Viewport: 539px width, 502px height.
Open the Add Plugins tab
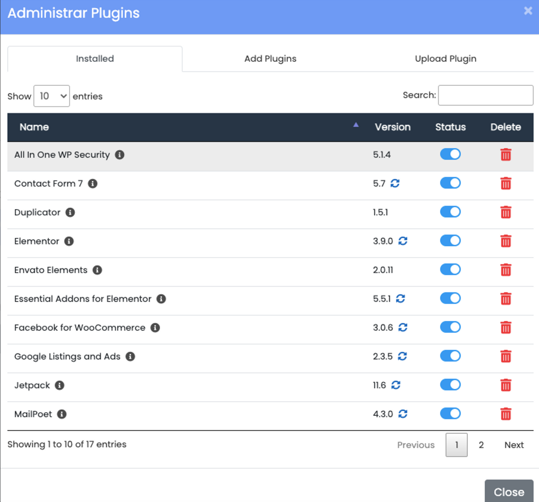(270, 59)
